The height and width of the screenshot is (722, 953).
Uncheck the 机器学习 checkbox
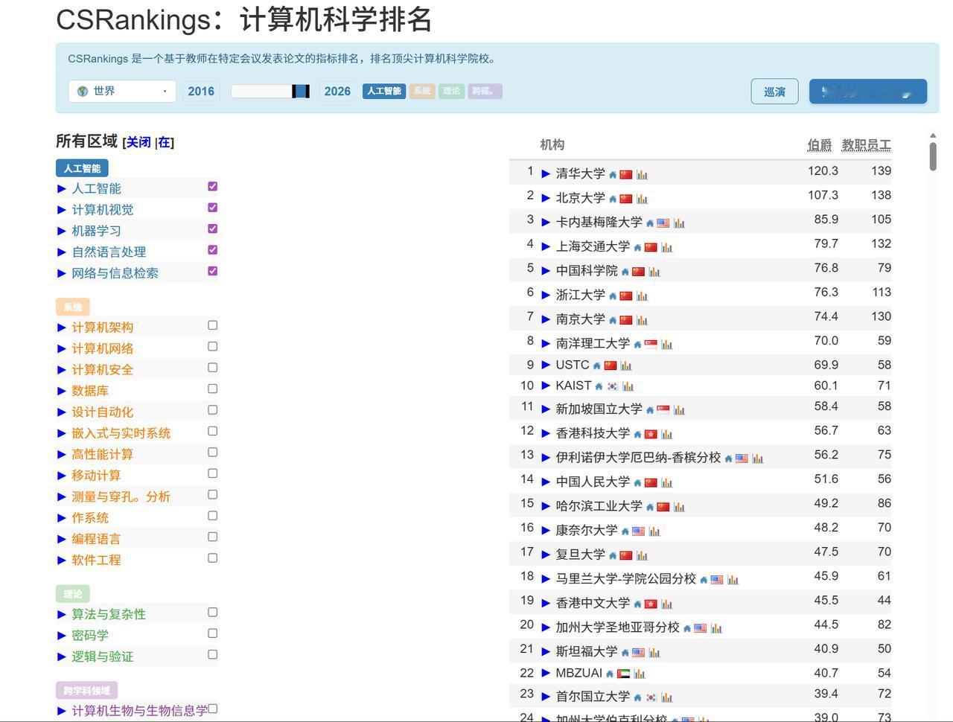coord(213,229)
